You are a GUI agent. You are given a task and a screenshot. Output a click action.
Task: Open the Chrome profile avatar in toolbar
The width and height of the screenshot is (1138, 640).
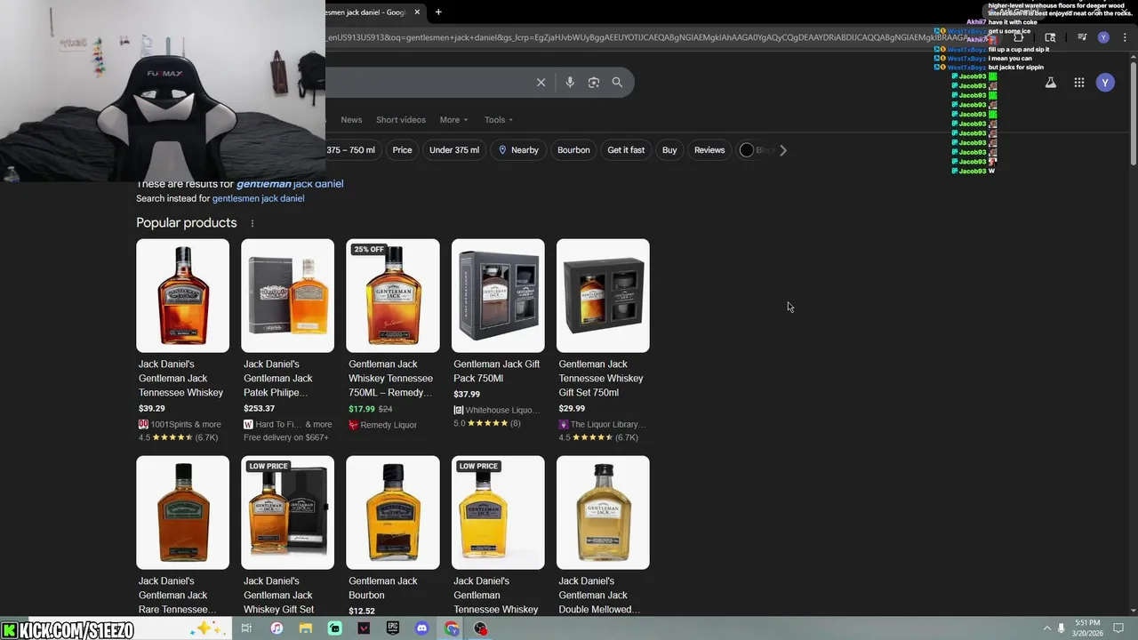pyautogui.click(x=1103, y=37)
